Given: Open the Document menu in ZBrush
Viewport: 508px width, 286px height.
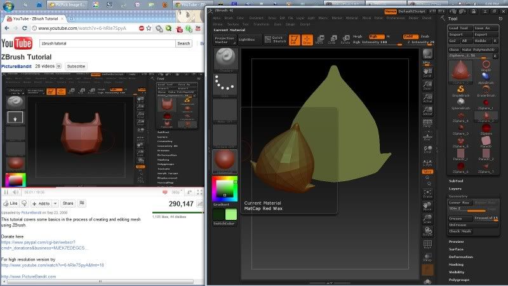Looking at the screenshot, I should point(257,18).
